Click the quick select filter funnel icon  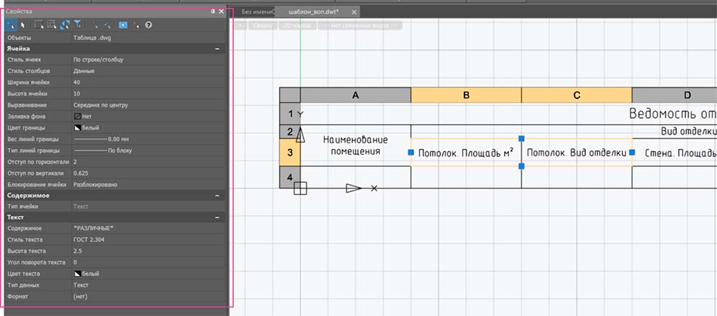point(77,24)
